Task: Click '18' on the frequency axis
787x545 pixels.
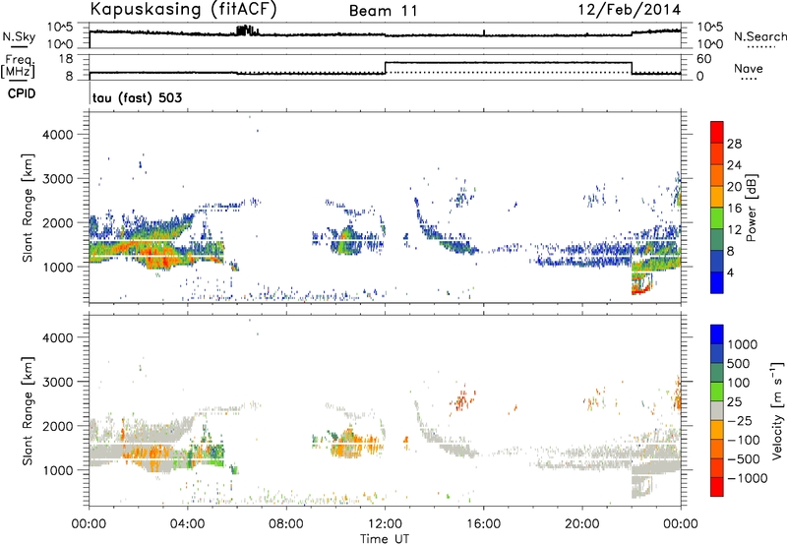Action: pyautogui.click(x=66, y=59)
